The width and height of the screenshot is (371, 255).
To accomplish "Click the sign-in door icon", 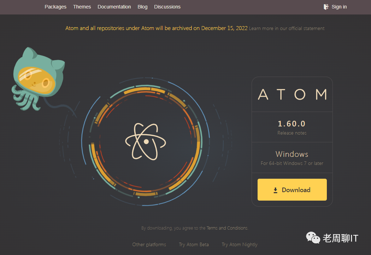I will click(x=326, y=7).
